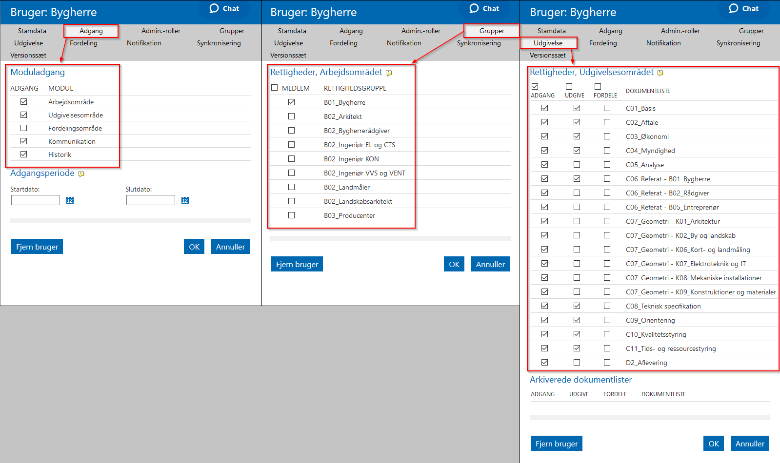Click help icon next to Rettigheder, Arbejdsområdet
This screenshot has width=780, height=463.
389,73
